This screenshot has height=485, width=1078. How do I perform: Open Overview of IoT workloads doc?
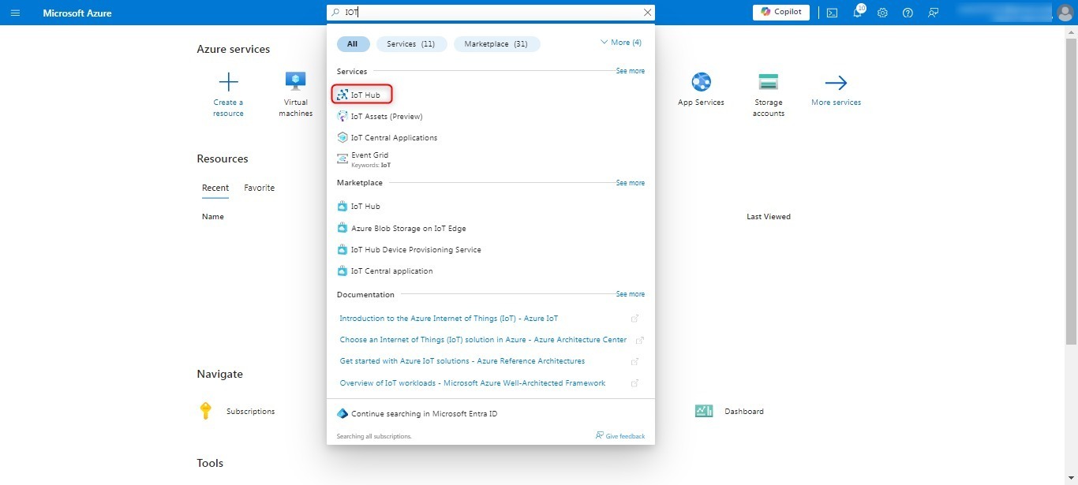(473, 383)
